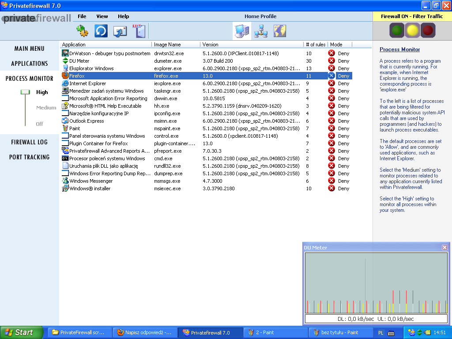Screen dimensions: 452x339
Task: Click the control.exe image name
Action: click(166, 136)
